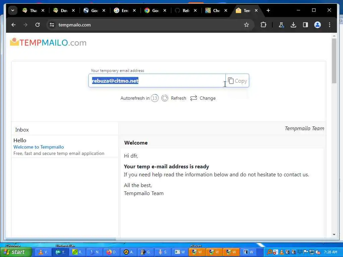Click the 'Welcome' email subject
Viewport: 343px width, 257px height.
(x=136, y=143)
